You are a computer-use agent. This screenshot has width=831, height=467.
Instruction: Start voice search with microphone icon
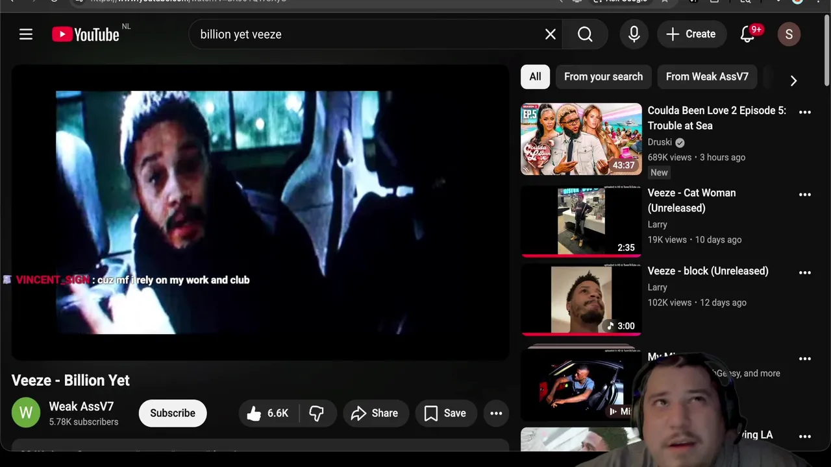click(x=634, y=34)
